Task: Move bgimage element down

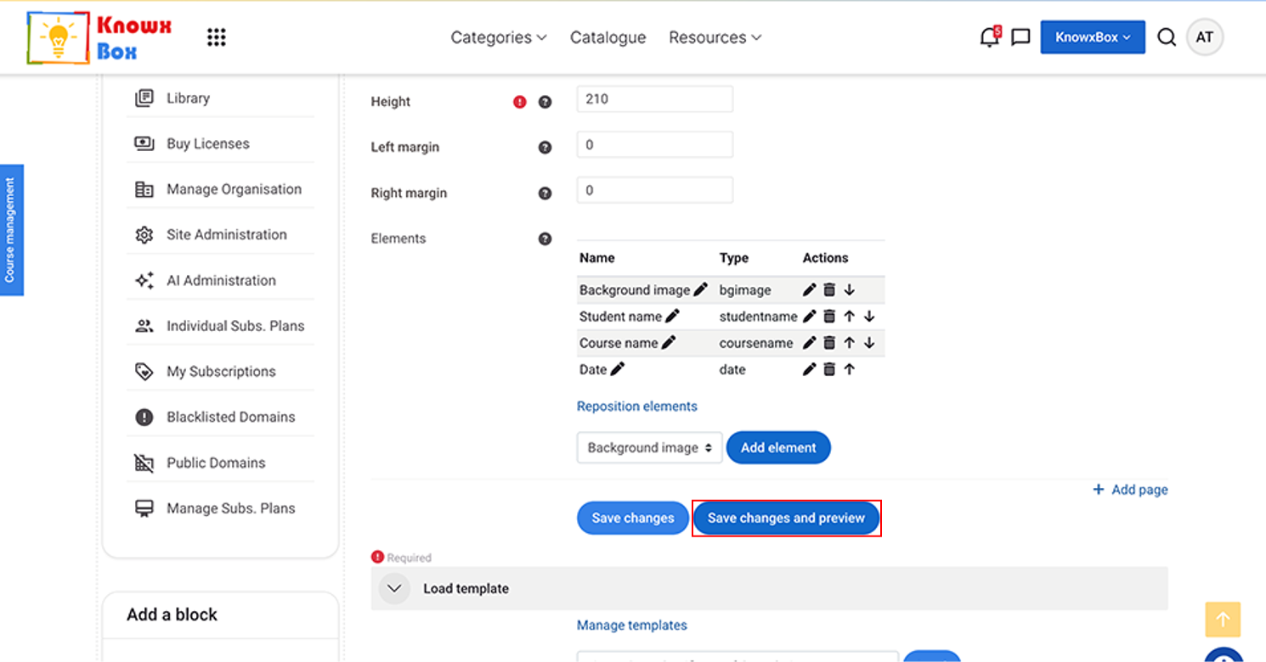Action: tap(849, 289)
